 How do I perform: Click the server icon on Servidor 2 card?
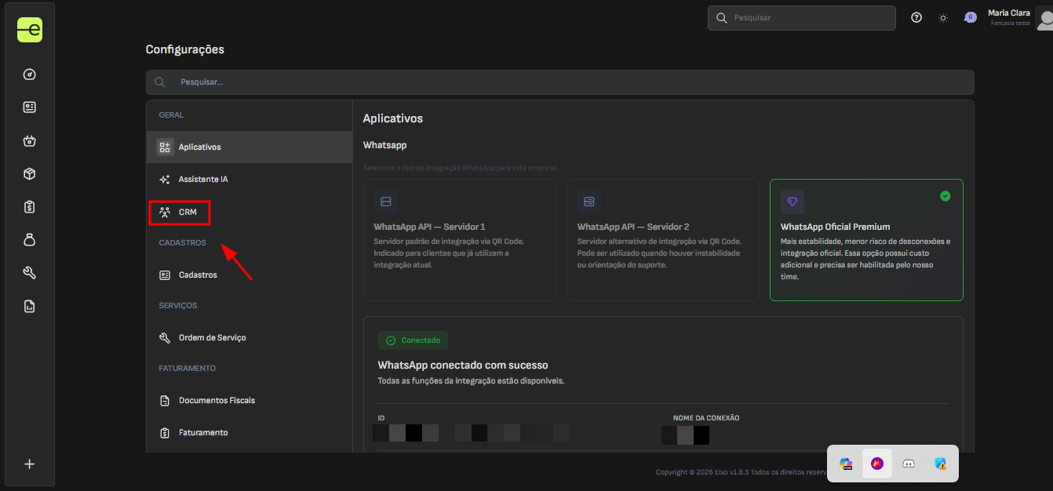(589, 202)
